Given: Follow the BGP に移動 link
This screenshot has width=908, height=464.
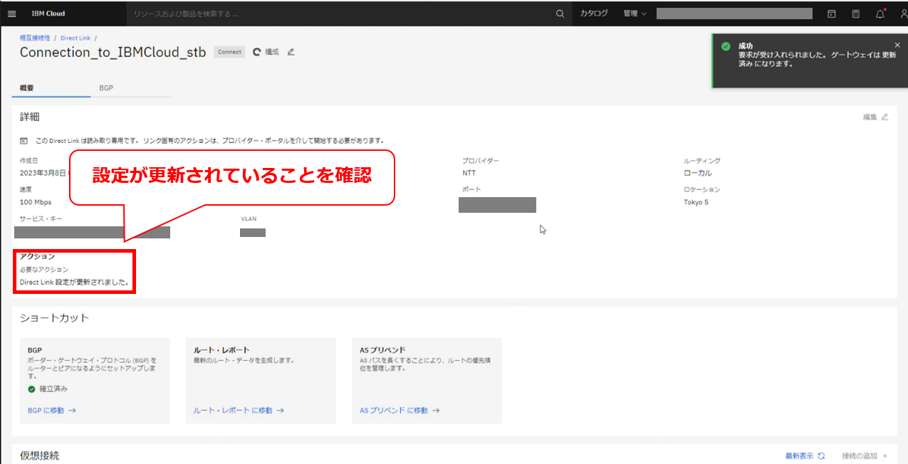Looking at the screenshot, I should point(51,411).
